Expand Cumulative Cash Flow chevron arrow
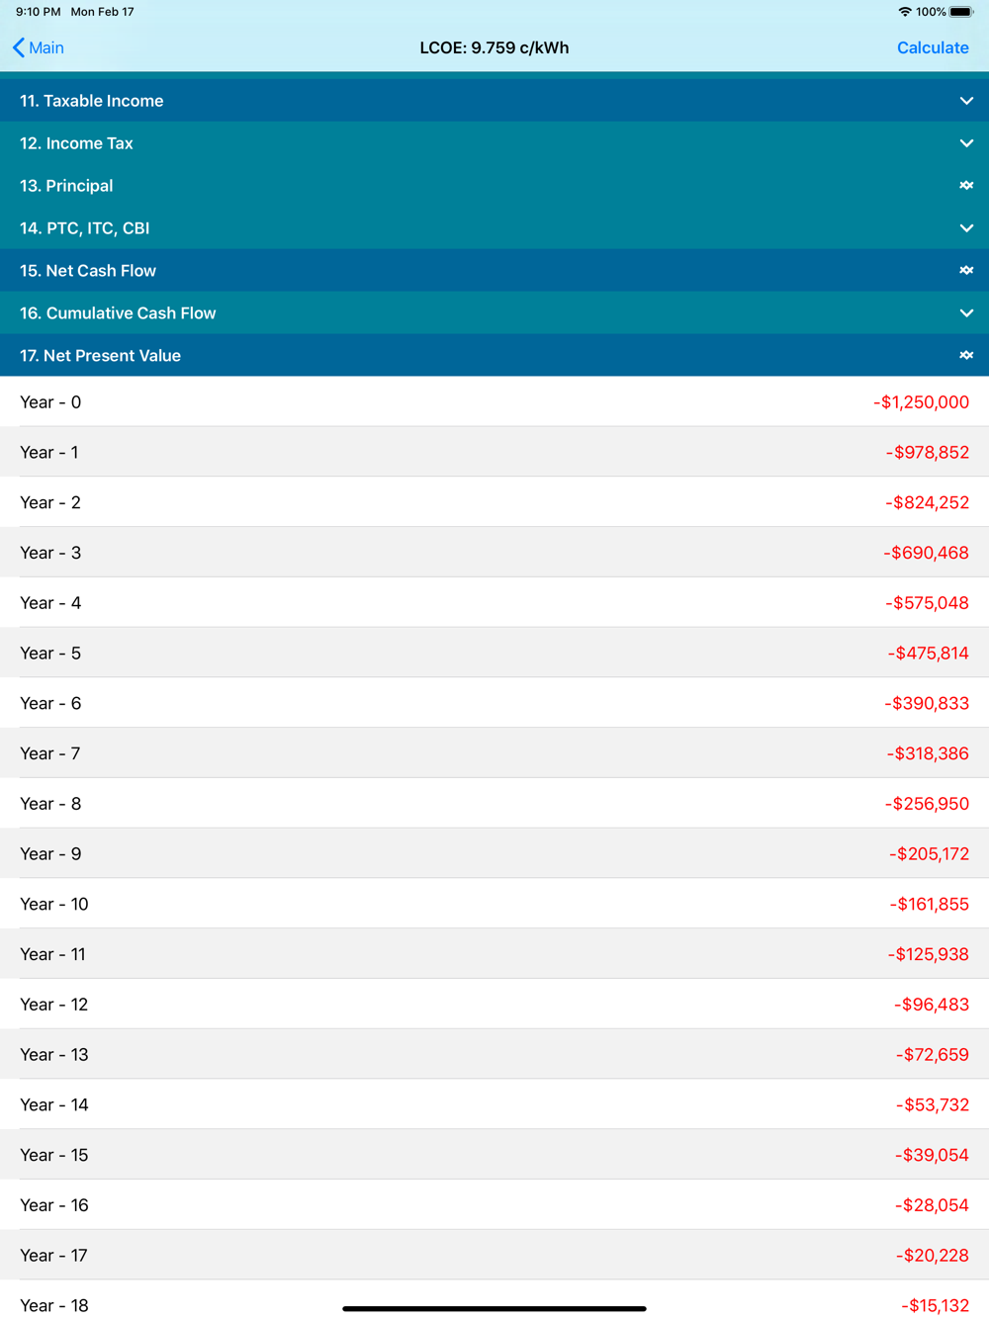This screenshot has width=989, height=1319. (966, 313)
